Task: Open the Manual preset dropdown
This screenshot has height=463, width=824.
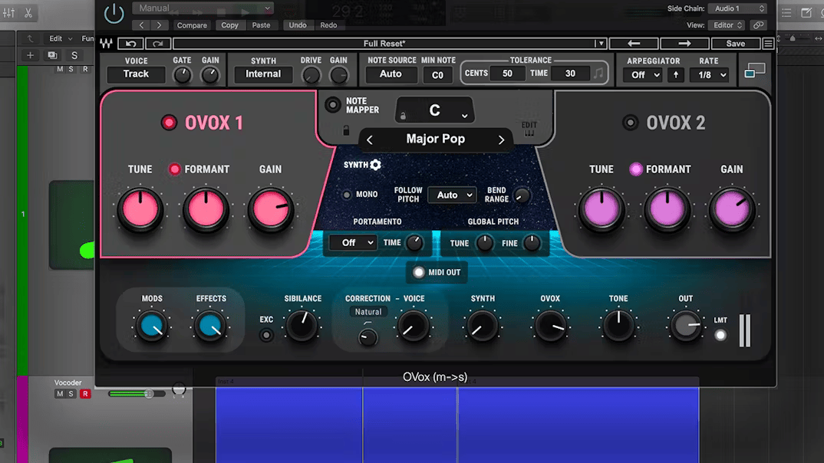Action: (x=203, y=8)
